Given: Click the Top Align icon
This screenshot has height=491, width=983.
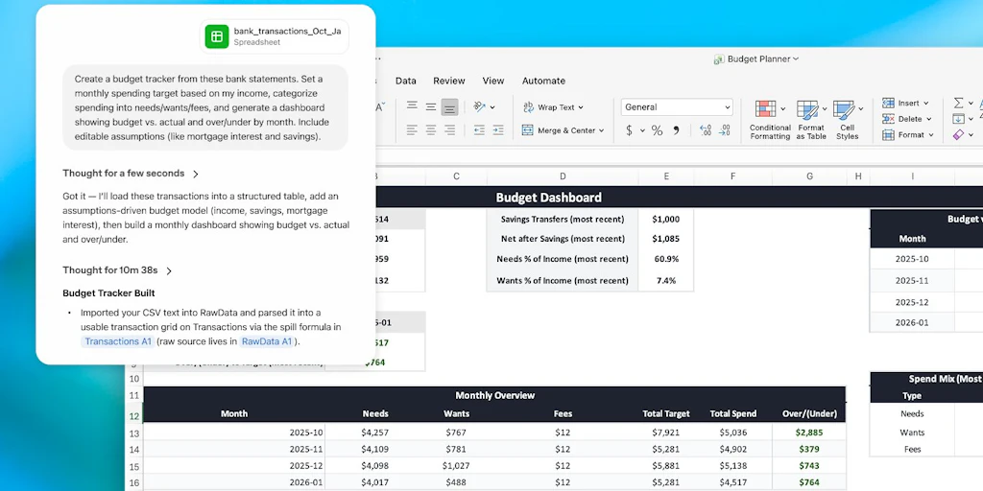Looking at the screenshot, I should pyautogui.click(x=412, y=106).
